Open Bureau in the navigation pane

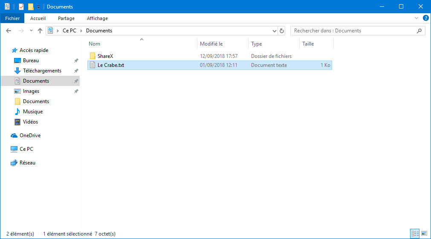(x=31, y=60)
